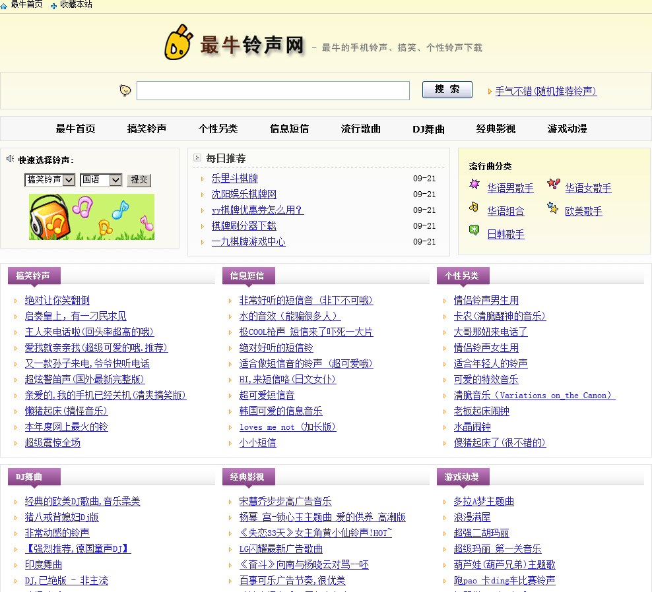Image resolution: width=652 pixels, height=592 pixels.
Task: Open the 乐里斗棋牌 daily recommendation
Action: click(234, 178)
